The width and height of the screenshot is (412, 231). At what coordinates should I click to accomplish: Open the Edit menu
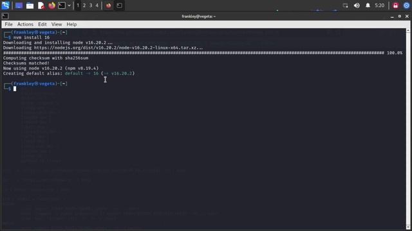(x=42, y=24)
